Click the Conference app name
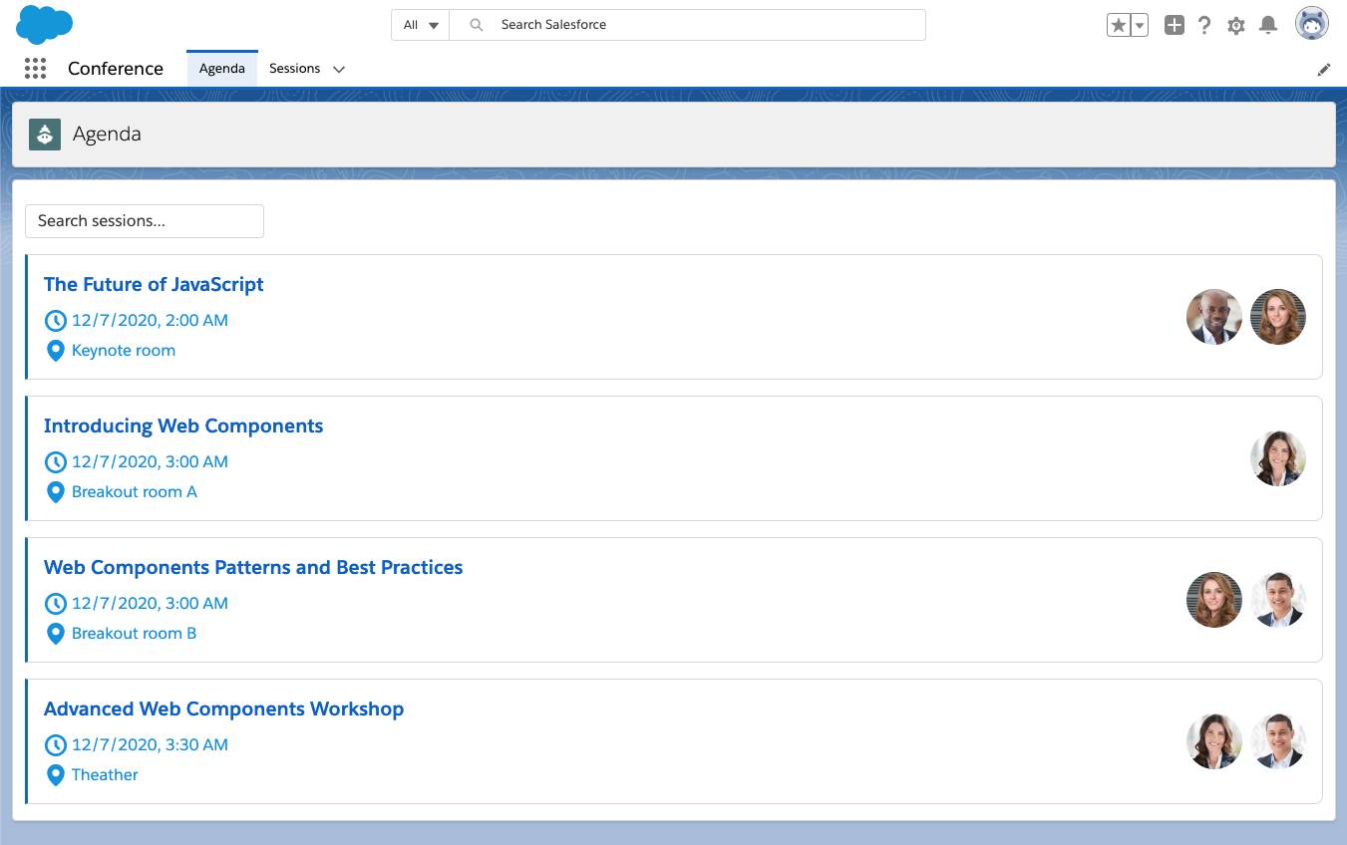The width and height of the screenshot is (1347, 845). coord(116,69)
